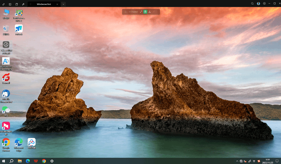Click the green button in floating toolbar
Screen dimensions: 281x164
tap(145, 12)
